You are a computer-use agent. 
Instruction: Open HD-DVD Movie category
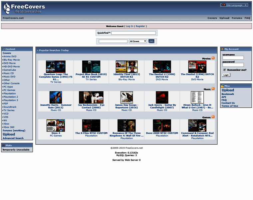point(12,67)
